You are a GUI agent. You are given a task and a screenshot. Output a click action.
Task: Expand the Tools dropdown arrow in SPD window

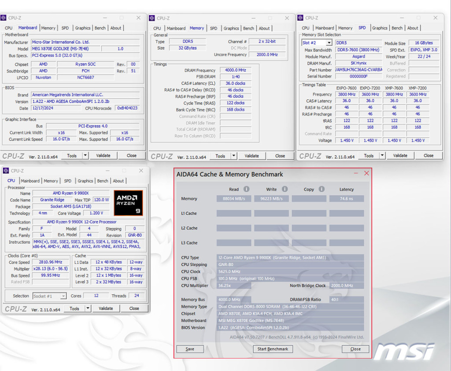coord(382,156)
